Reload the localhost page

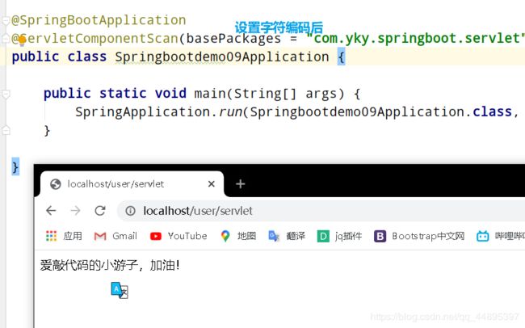pos(100,211)
